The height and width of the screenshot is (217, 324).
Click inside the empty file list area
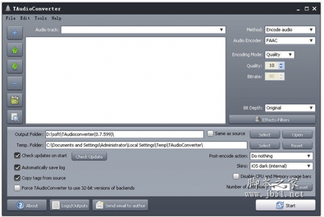[126, 80]
